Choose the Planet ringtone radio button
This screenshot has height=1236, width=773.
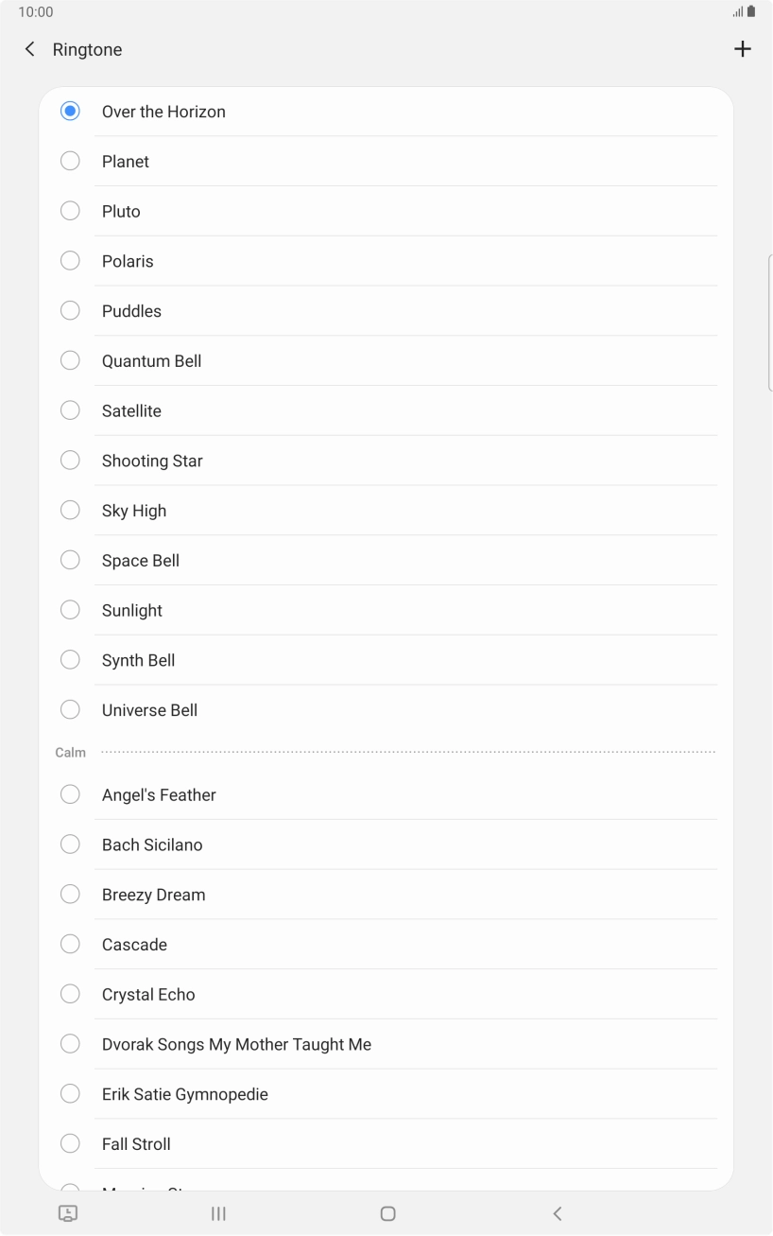coord(70,162)
